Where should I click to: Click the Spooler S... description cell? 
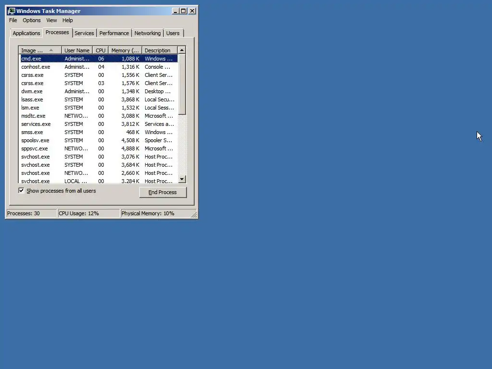158,140
